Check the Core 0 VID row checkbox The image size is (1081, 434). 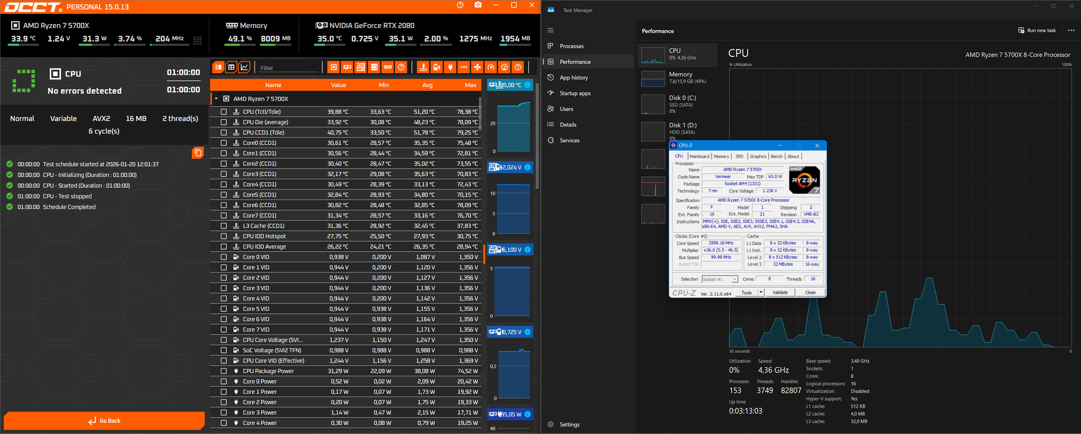tap(224, 257)
